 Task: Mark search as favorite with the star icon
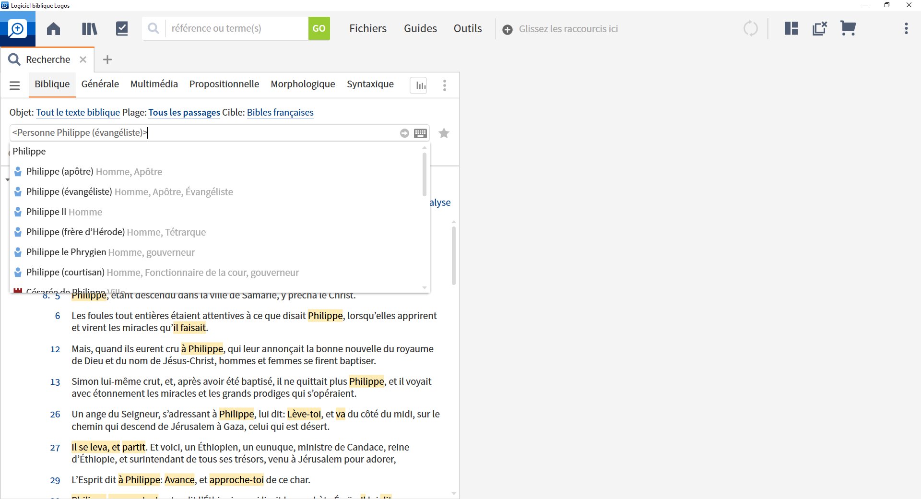coord(444,133)
